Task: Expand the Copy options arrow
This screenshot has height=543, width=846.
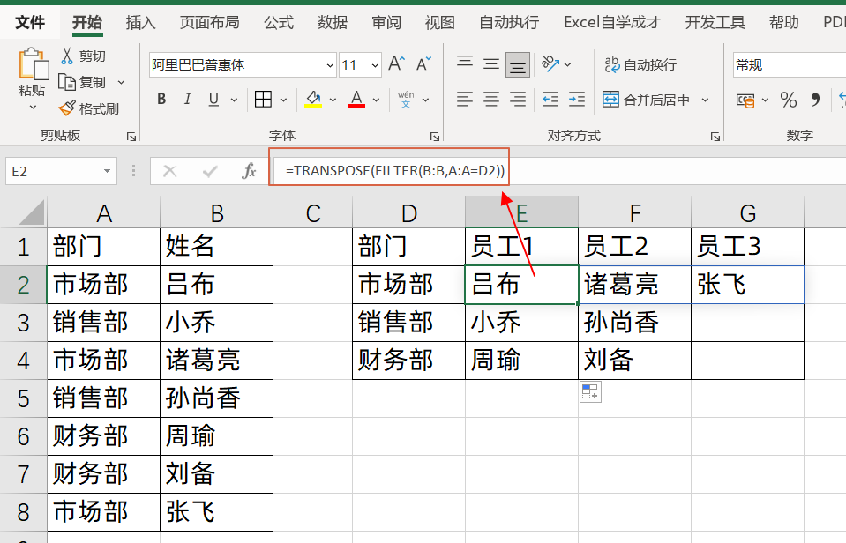Action: click(122, 83)
